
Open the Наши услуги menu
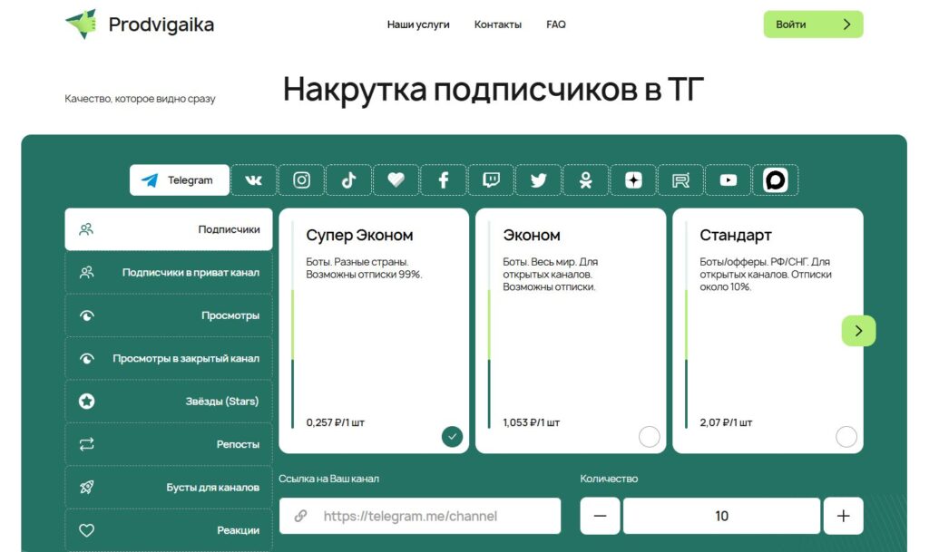(418, 24)
